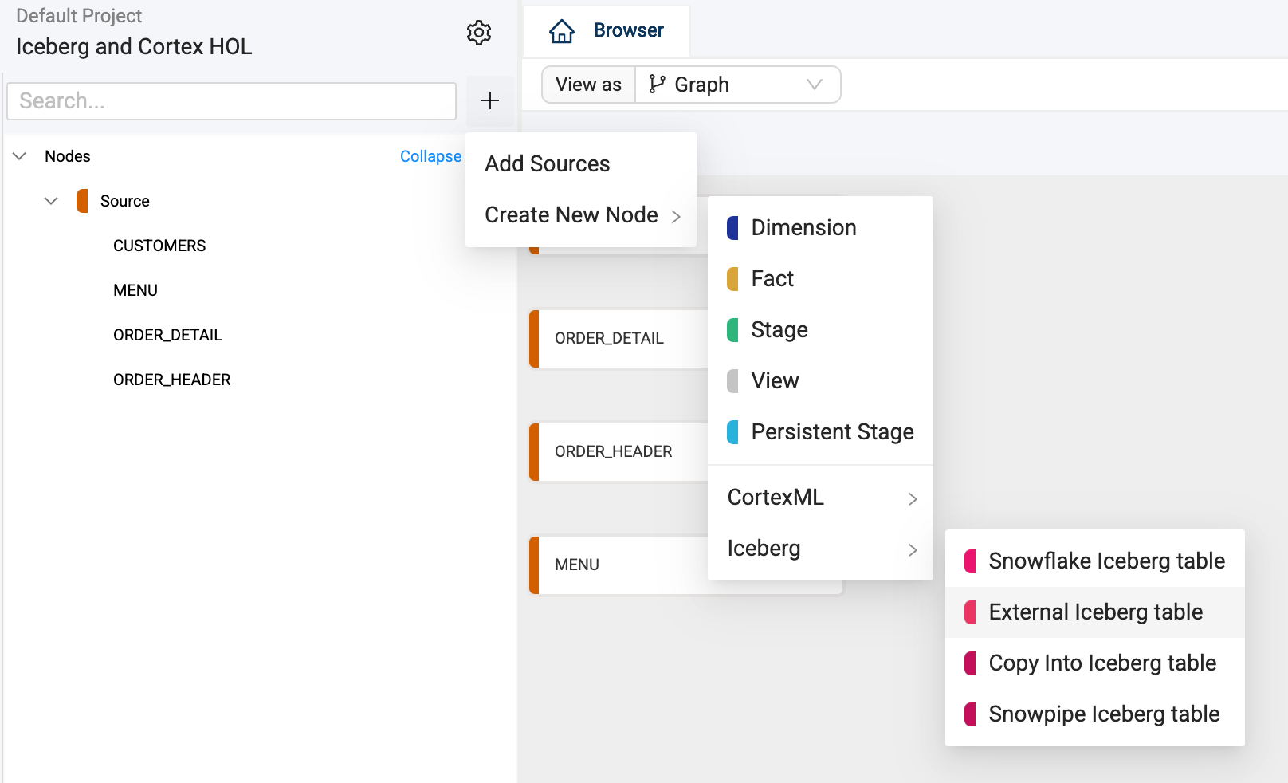This screenshot has width=1288, height=783.
Task: Click the plus add-node button
Action: (x=490, y=100)
